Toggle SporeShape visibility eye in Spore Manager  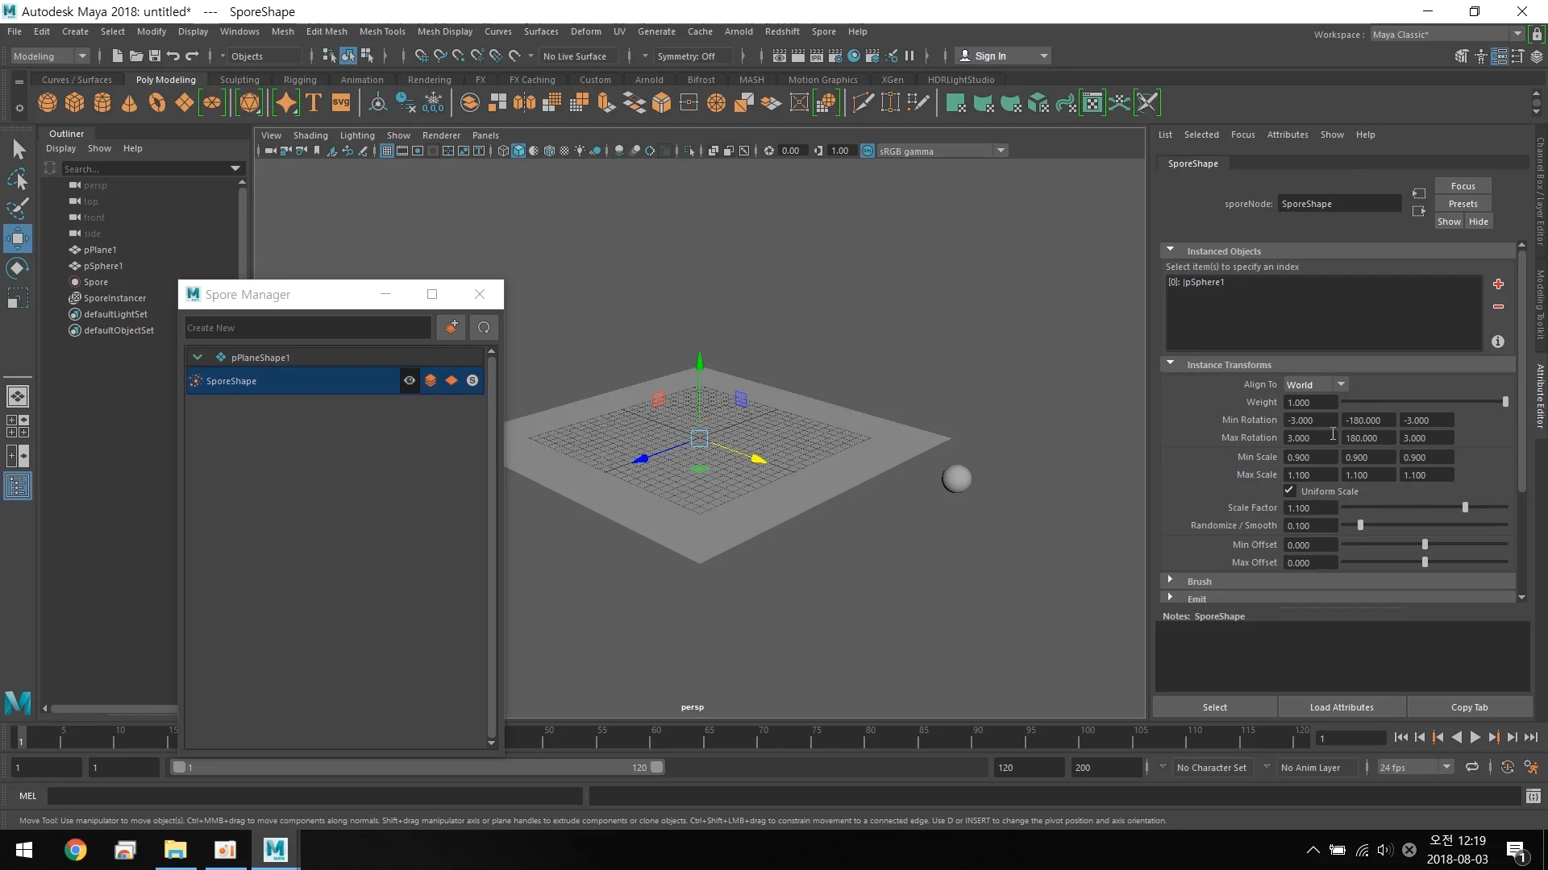coord(410,380)
